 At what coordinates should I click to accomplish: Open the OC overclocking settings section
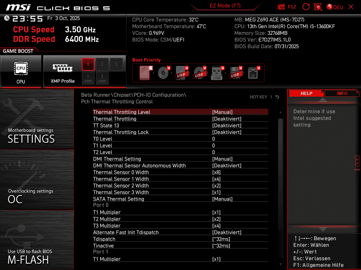tap(37, 180)
